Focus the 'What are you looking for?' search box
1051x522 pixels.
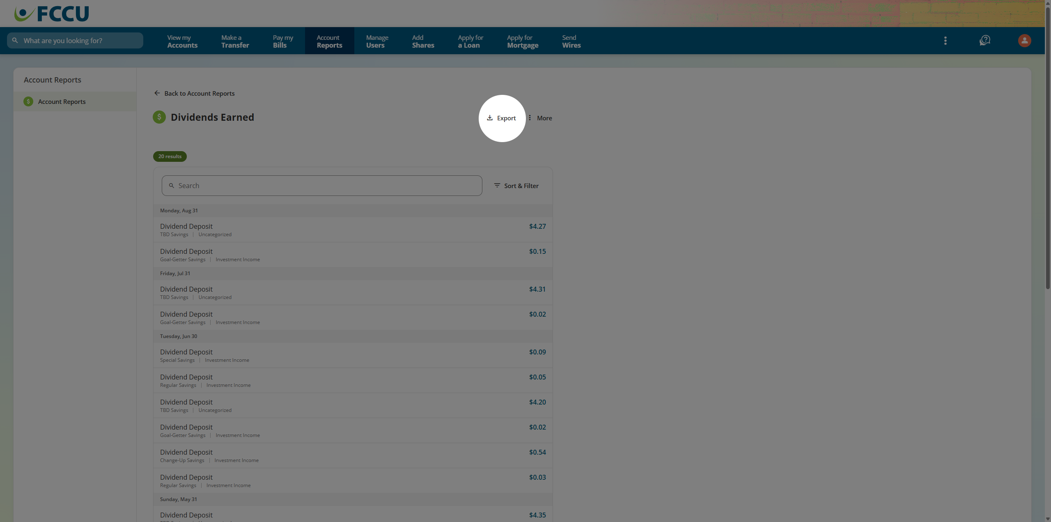click(x=75, y=41)
